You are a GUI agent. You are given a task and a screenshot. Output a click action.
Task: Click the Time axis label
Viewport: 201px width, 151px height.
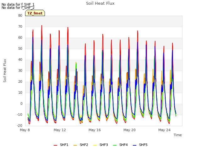pos(178,135)
